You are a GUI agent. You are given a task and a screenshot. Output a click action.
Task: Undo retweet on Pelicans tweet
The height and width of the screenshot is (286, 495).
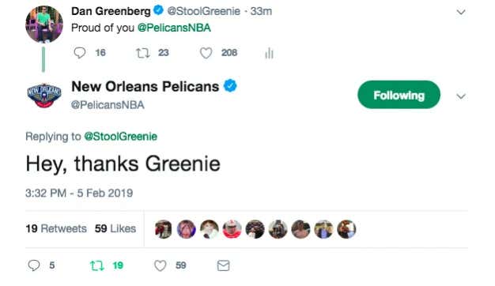point(97,265)
